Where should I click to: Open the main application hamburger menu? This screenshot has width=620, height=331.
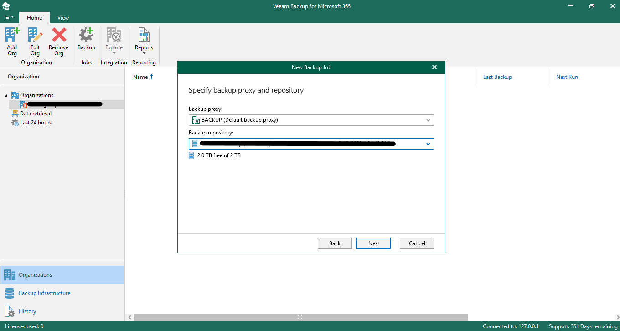point(9,17)
